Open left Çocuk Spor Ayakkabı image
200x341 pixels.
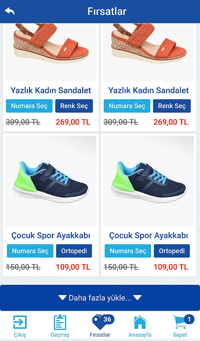(x=51, y=181)
